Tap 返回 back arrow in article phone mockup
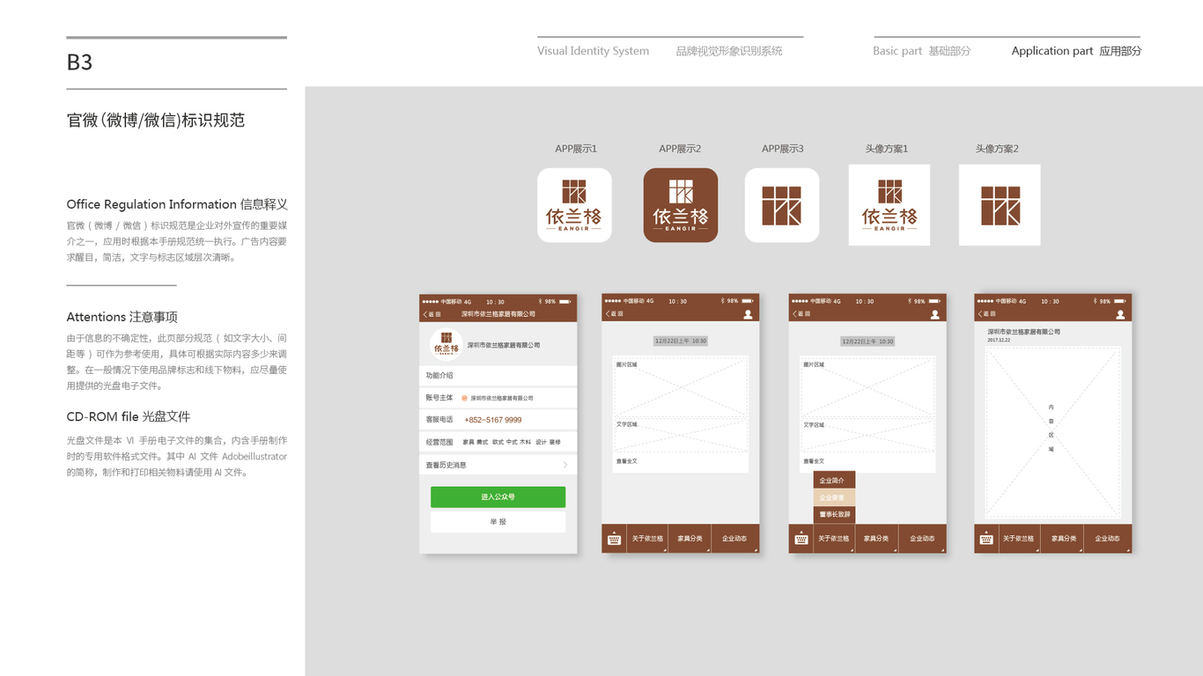 987,314
